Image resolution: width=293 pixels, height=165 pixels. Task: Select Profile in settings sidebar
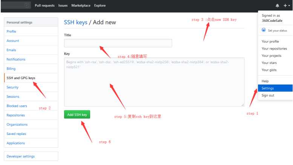31,31
